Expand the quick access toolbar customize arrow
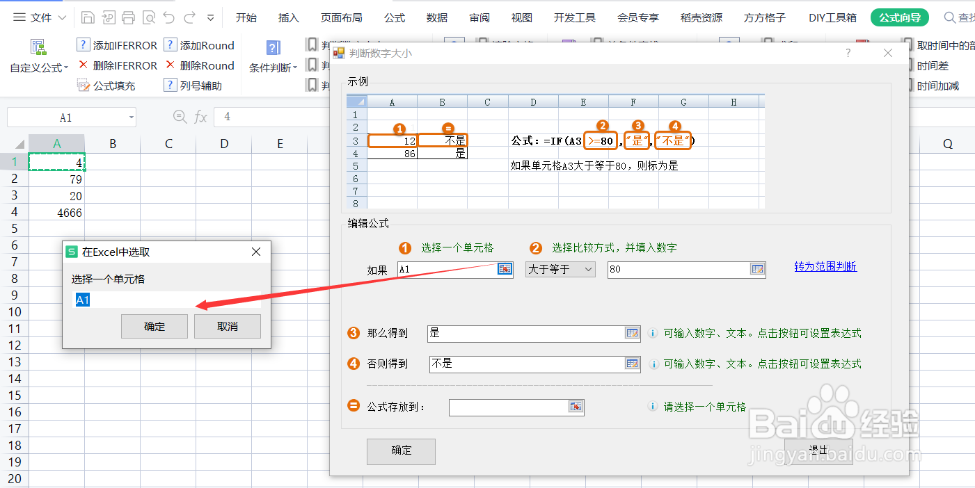The width and height of the screenshot is (975, 488). pyautogui.click(x=211, y=18)
